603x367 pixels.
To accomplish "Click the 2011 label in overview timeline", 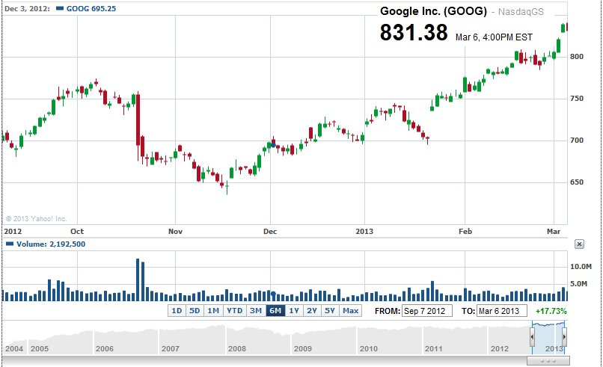I will [x=434, y=348].
